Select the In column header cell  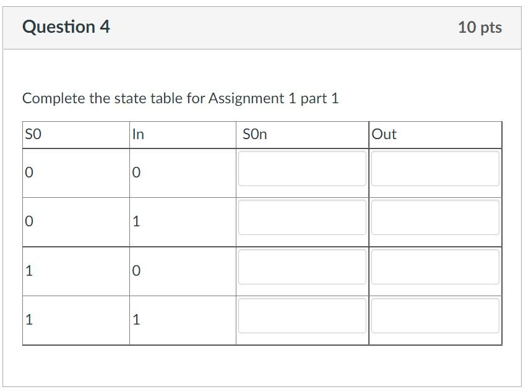point(183,134)
